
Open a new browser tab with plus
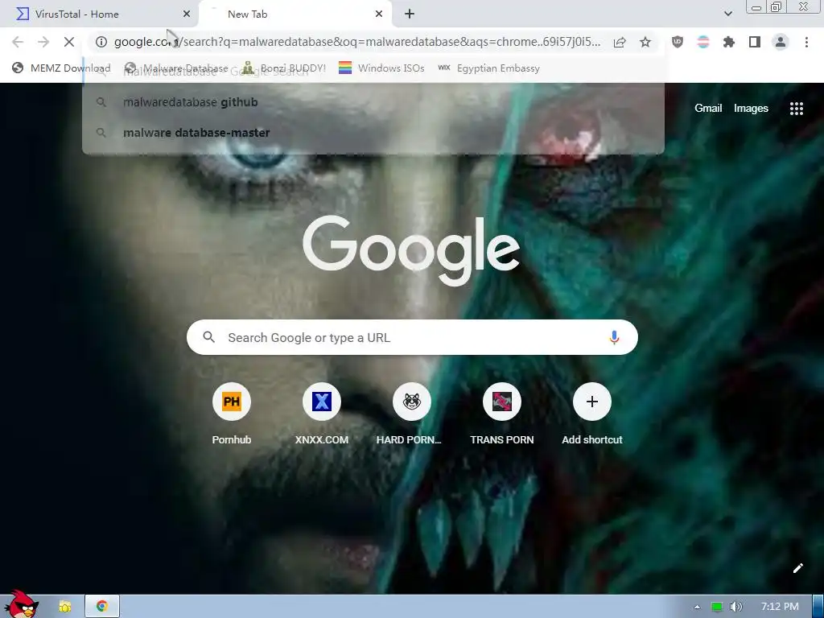click(410, 14)
